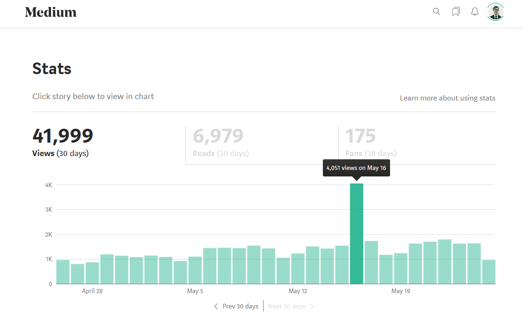Select the bar above May 5 label
This screenshot has width=523, height=320.
[195, 270]
